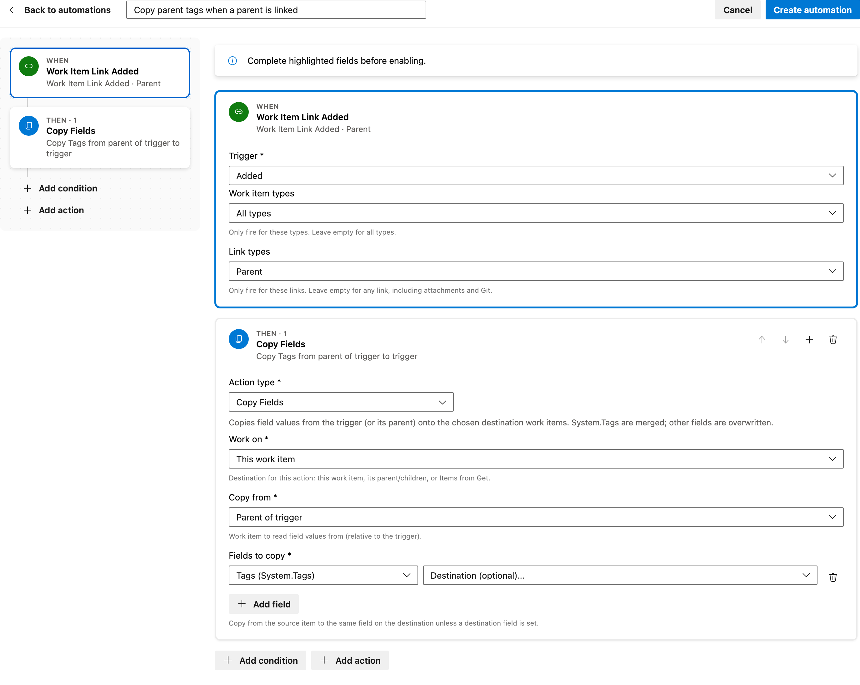Open Action type dropdown showing Copy Fields

point(341,402)
